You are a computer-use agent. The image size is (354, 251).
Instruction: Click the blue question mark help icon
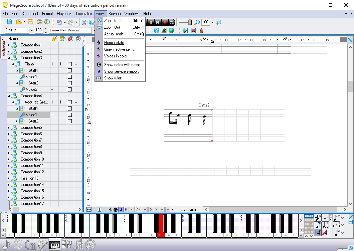tap(156, 30)
